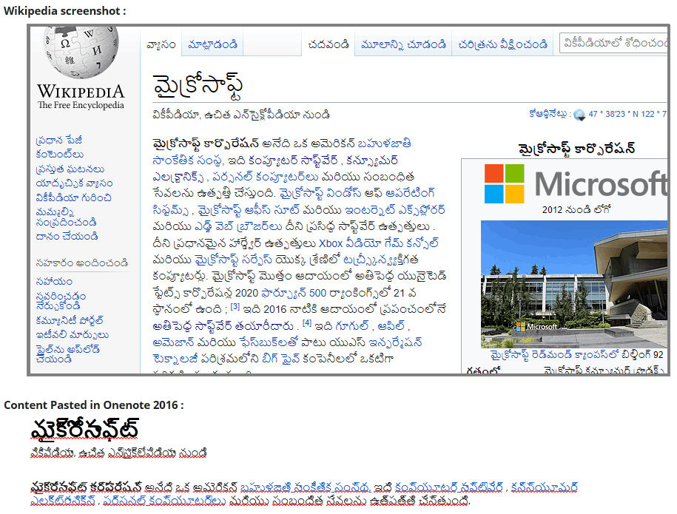Click the Wikipedia globe logo
Image resolution: width=677 pixels, height=514 pixels.
[x=81, y=51]
